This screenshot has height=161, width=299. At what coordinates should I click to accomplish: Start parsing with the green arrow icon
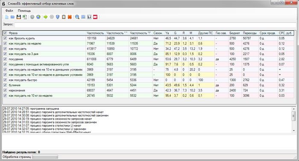click(45, 17)
